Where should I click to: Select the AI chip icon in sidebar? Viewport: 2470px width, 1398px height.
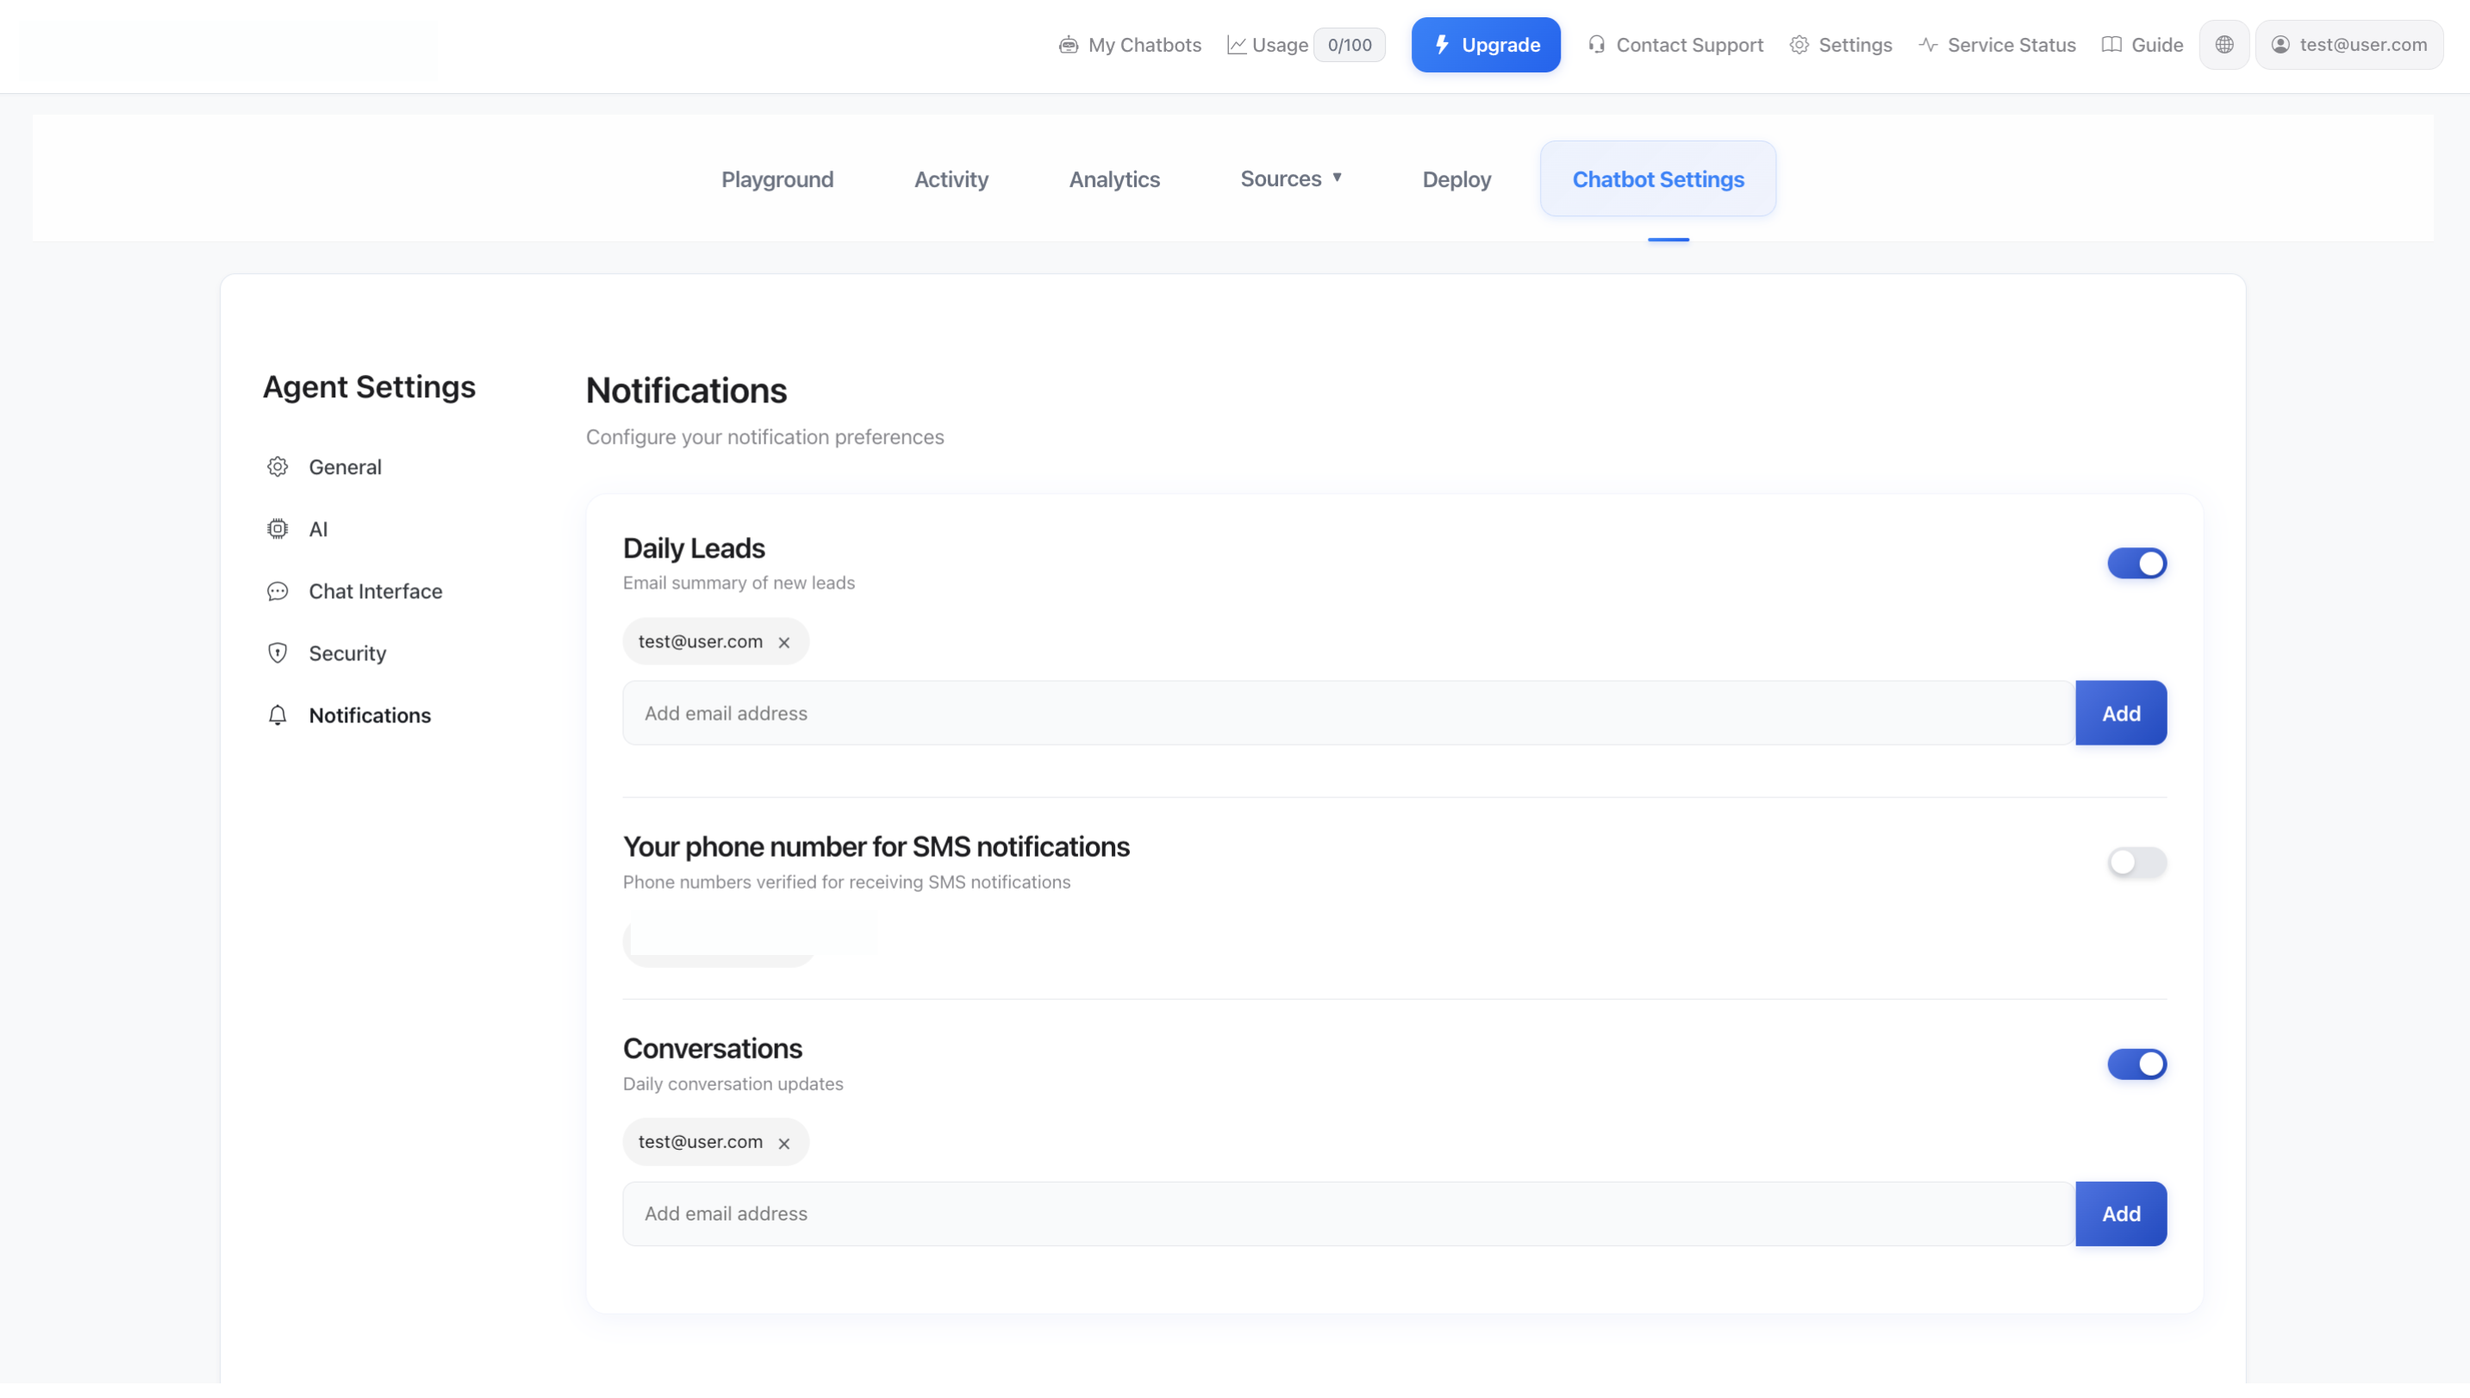point(278,529)
